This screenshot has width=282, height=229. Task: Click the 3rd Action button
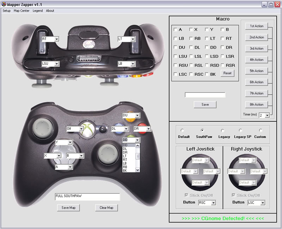tap(257, 48)
